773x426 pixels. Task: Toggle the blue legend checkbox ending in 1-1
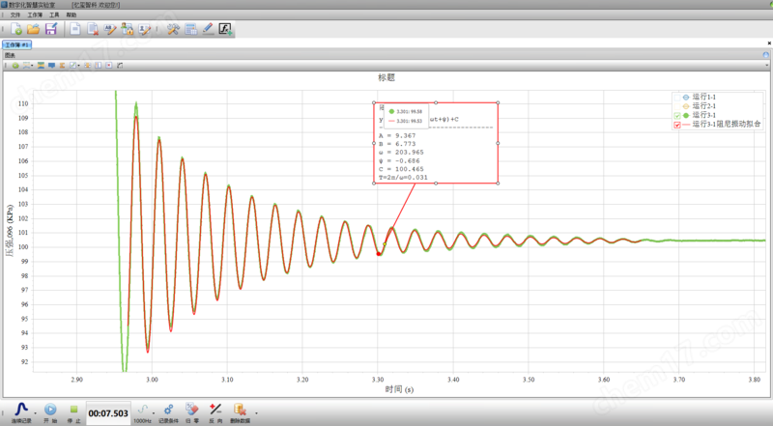click(x=677, y=98)
